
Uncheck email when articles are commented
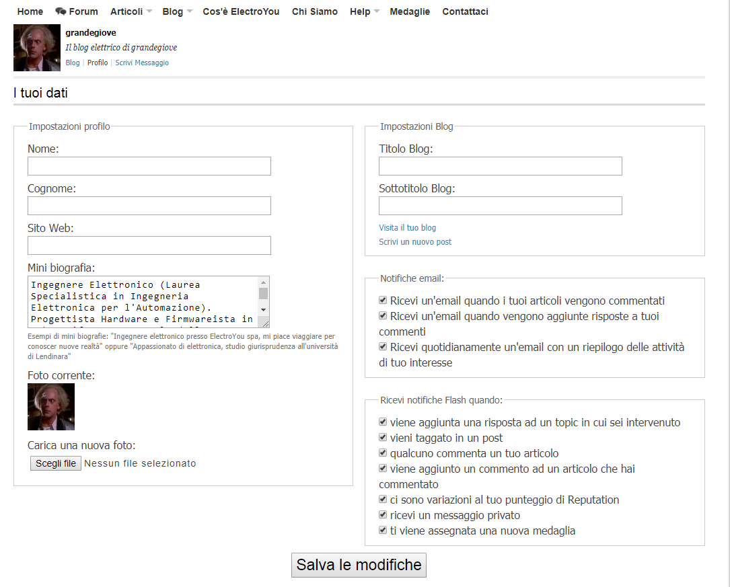[x=384, y=300]
